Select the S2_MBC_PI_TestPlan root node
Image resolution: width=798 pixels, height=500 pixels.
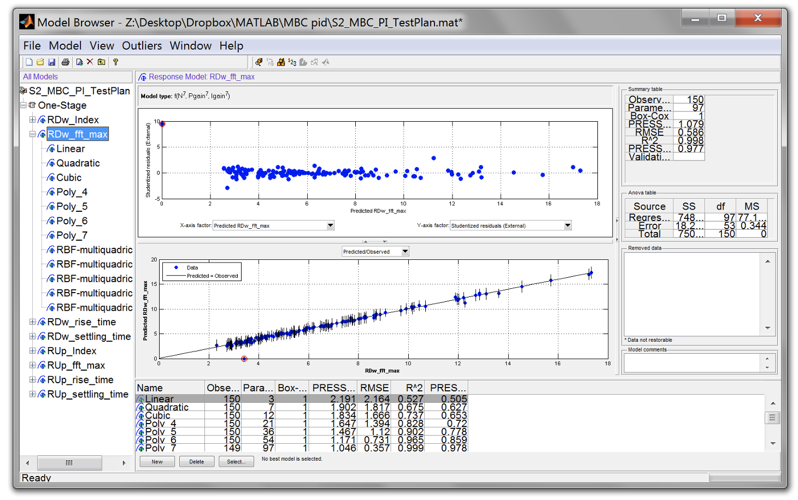79,91
